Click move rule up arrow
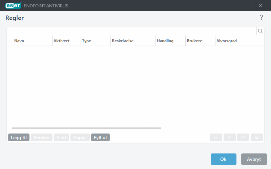 230,137
